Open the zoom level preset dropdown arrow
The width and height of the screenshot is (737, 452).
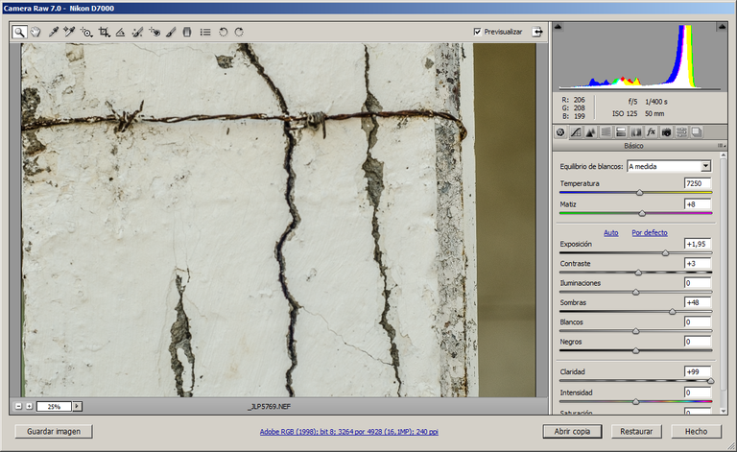pos(77,407)
